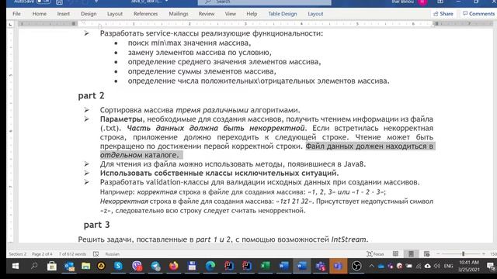Open the floppy-disk app on taskbar
Image resolution: width=497 pixels, height=279 pixels.
coord(192,266)
